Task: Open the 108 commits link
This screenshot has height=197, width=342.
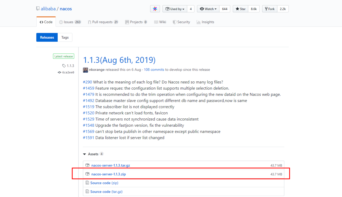Action: (154, 70)
